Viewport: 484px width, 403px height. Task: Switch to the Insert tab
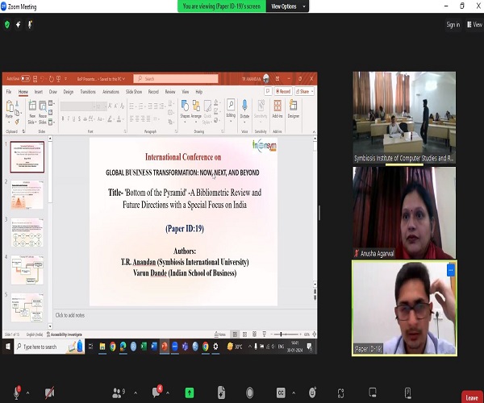39,92
